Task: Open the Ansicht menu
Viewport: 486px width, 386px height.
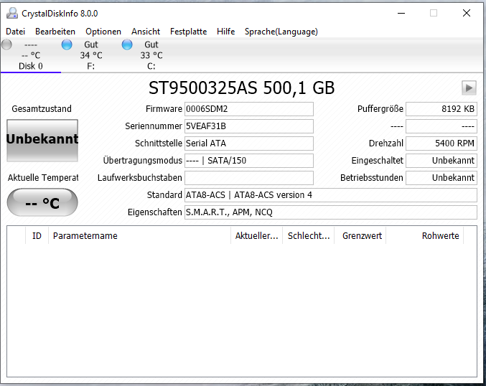Action: coord(146,32)
